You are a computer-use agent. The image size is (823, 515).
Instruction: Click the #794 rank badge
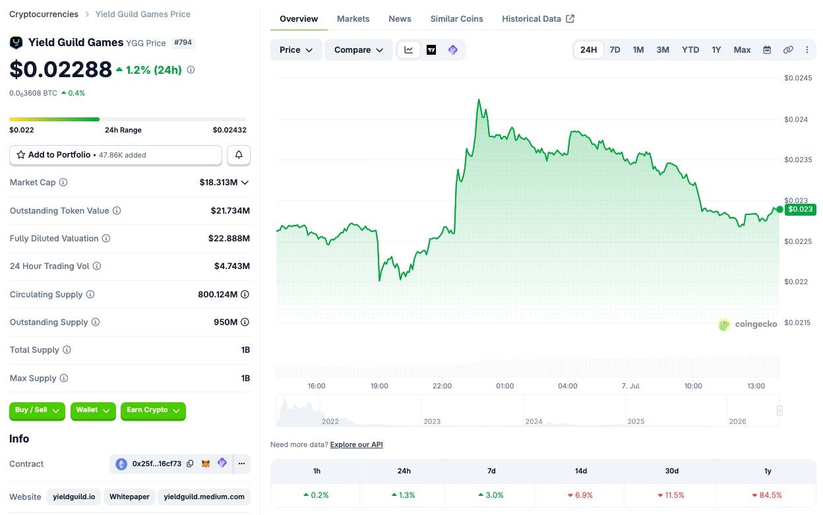(x=183, y=43)
